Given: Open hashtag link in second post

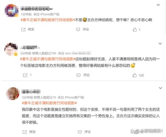Looking at the screenshot, I should (48, 59).
